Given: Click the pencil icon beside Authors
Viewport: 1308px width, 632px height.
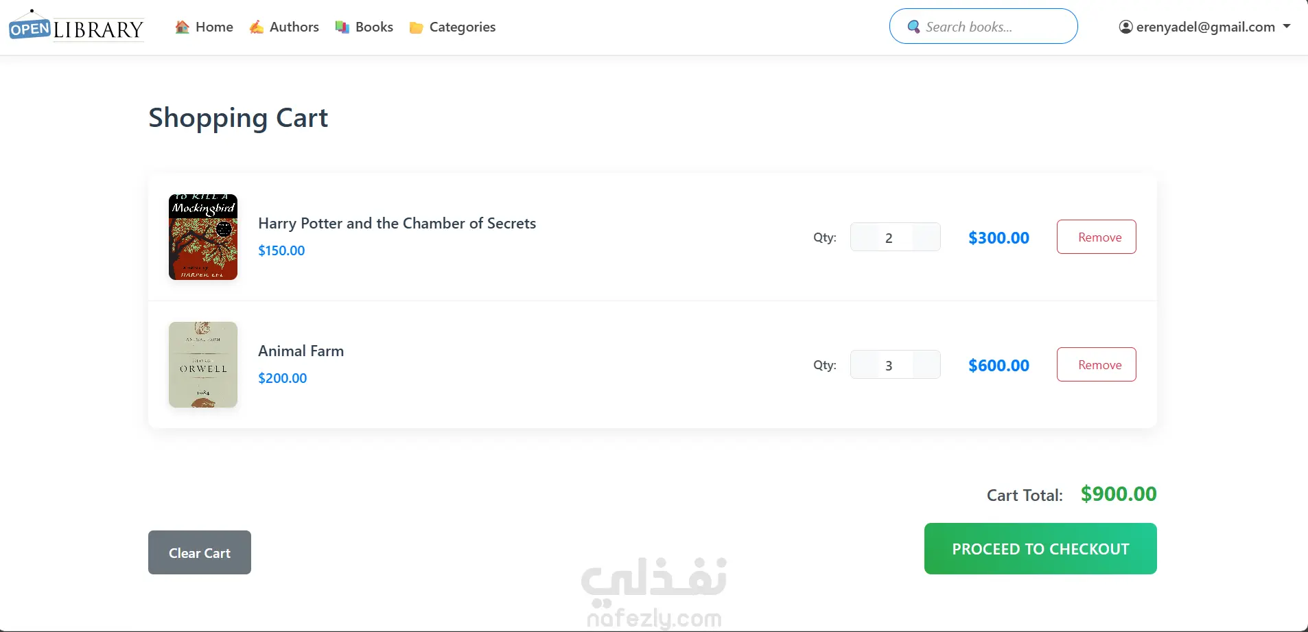Looking at the screenshot, I should 256,27.
